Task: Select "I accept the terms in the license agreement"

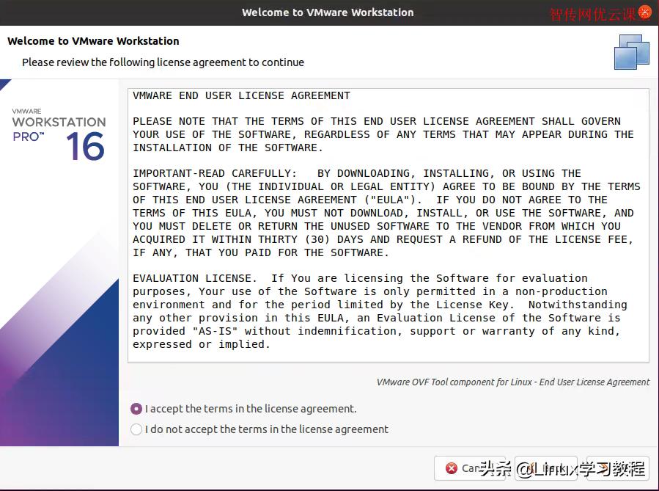Action: [x=136, y=409]
